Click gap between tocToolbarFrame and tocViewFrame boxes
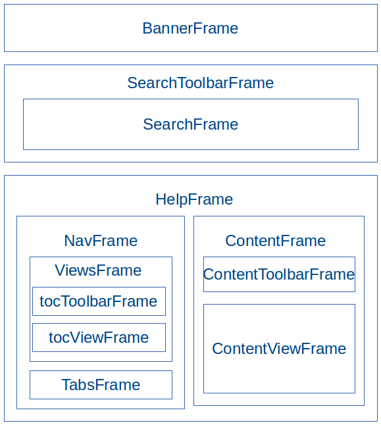The image size is (381, 425). pos(99,319)
